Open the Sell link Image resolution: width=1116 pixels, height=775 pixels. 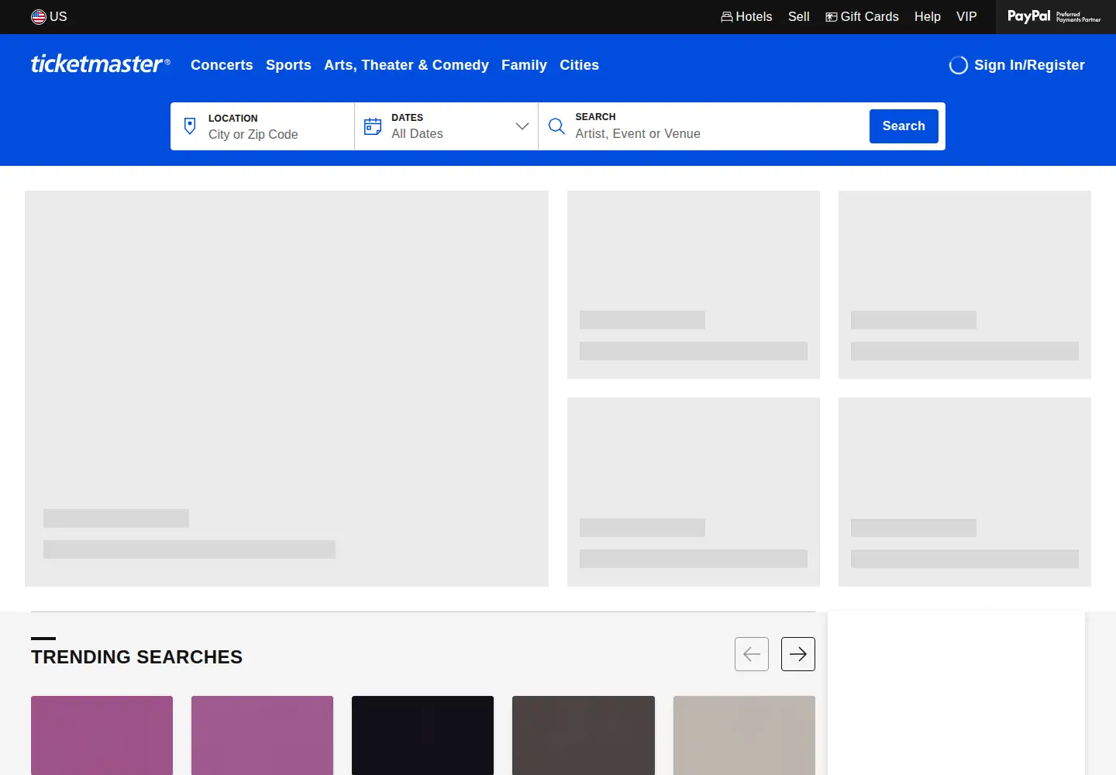pos(798,16)
